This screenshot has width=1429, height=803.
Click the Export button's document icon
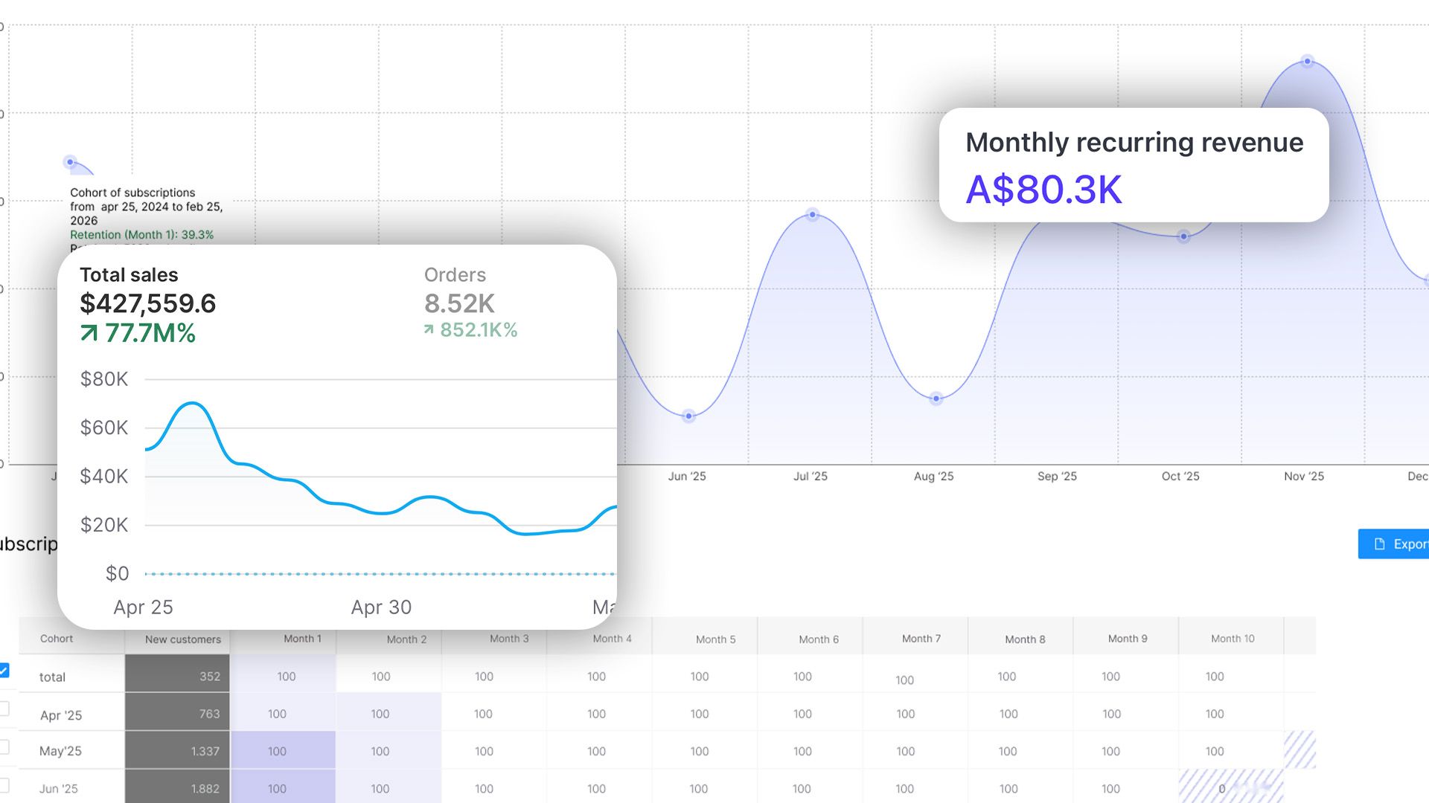1379,544
